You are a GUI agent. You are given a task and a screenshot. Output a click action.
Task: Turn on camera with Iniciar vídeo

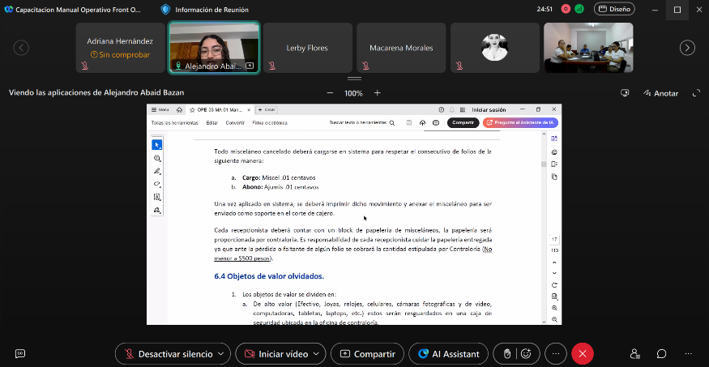pyautogui.click(x=275, y=354)
